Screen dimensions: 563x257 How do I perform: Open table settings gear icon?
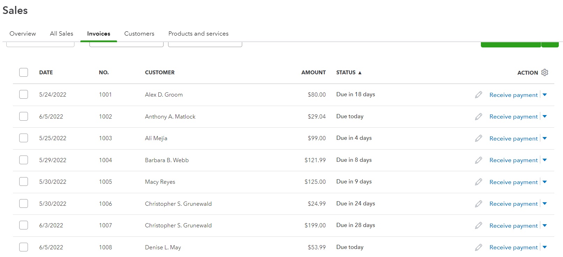pos(544,73)
